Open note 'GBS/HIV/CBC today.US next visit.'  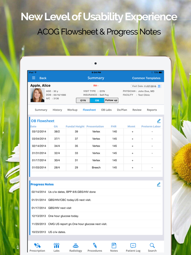tap(96, 200)
